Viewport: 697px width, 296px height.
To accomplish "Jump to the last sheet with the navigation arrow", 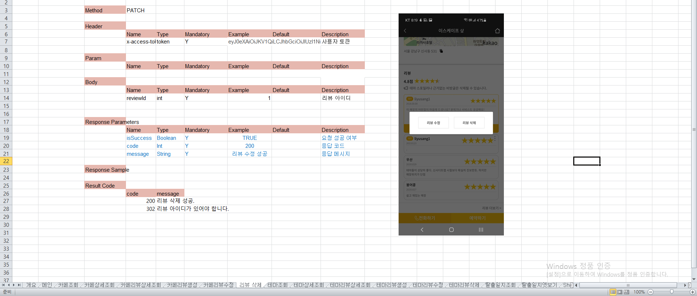I will point(19,285).
